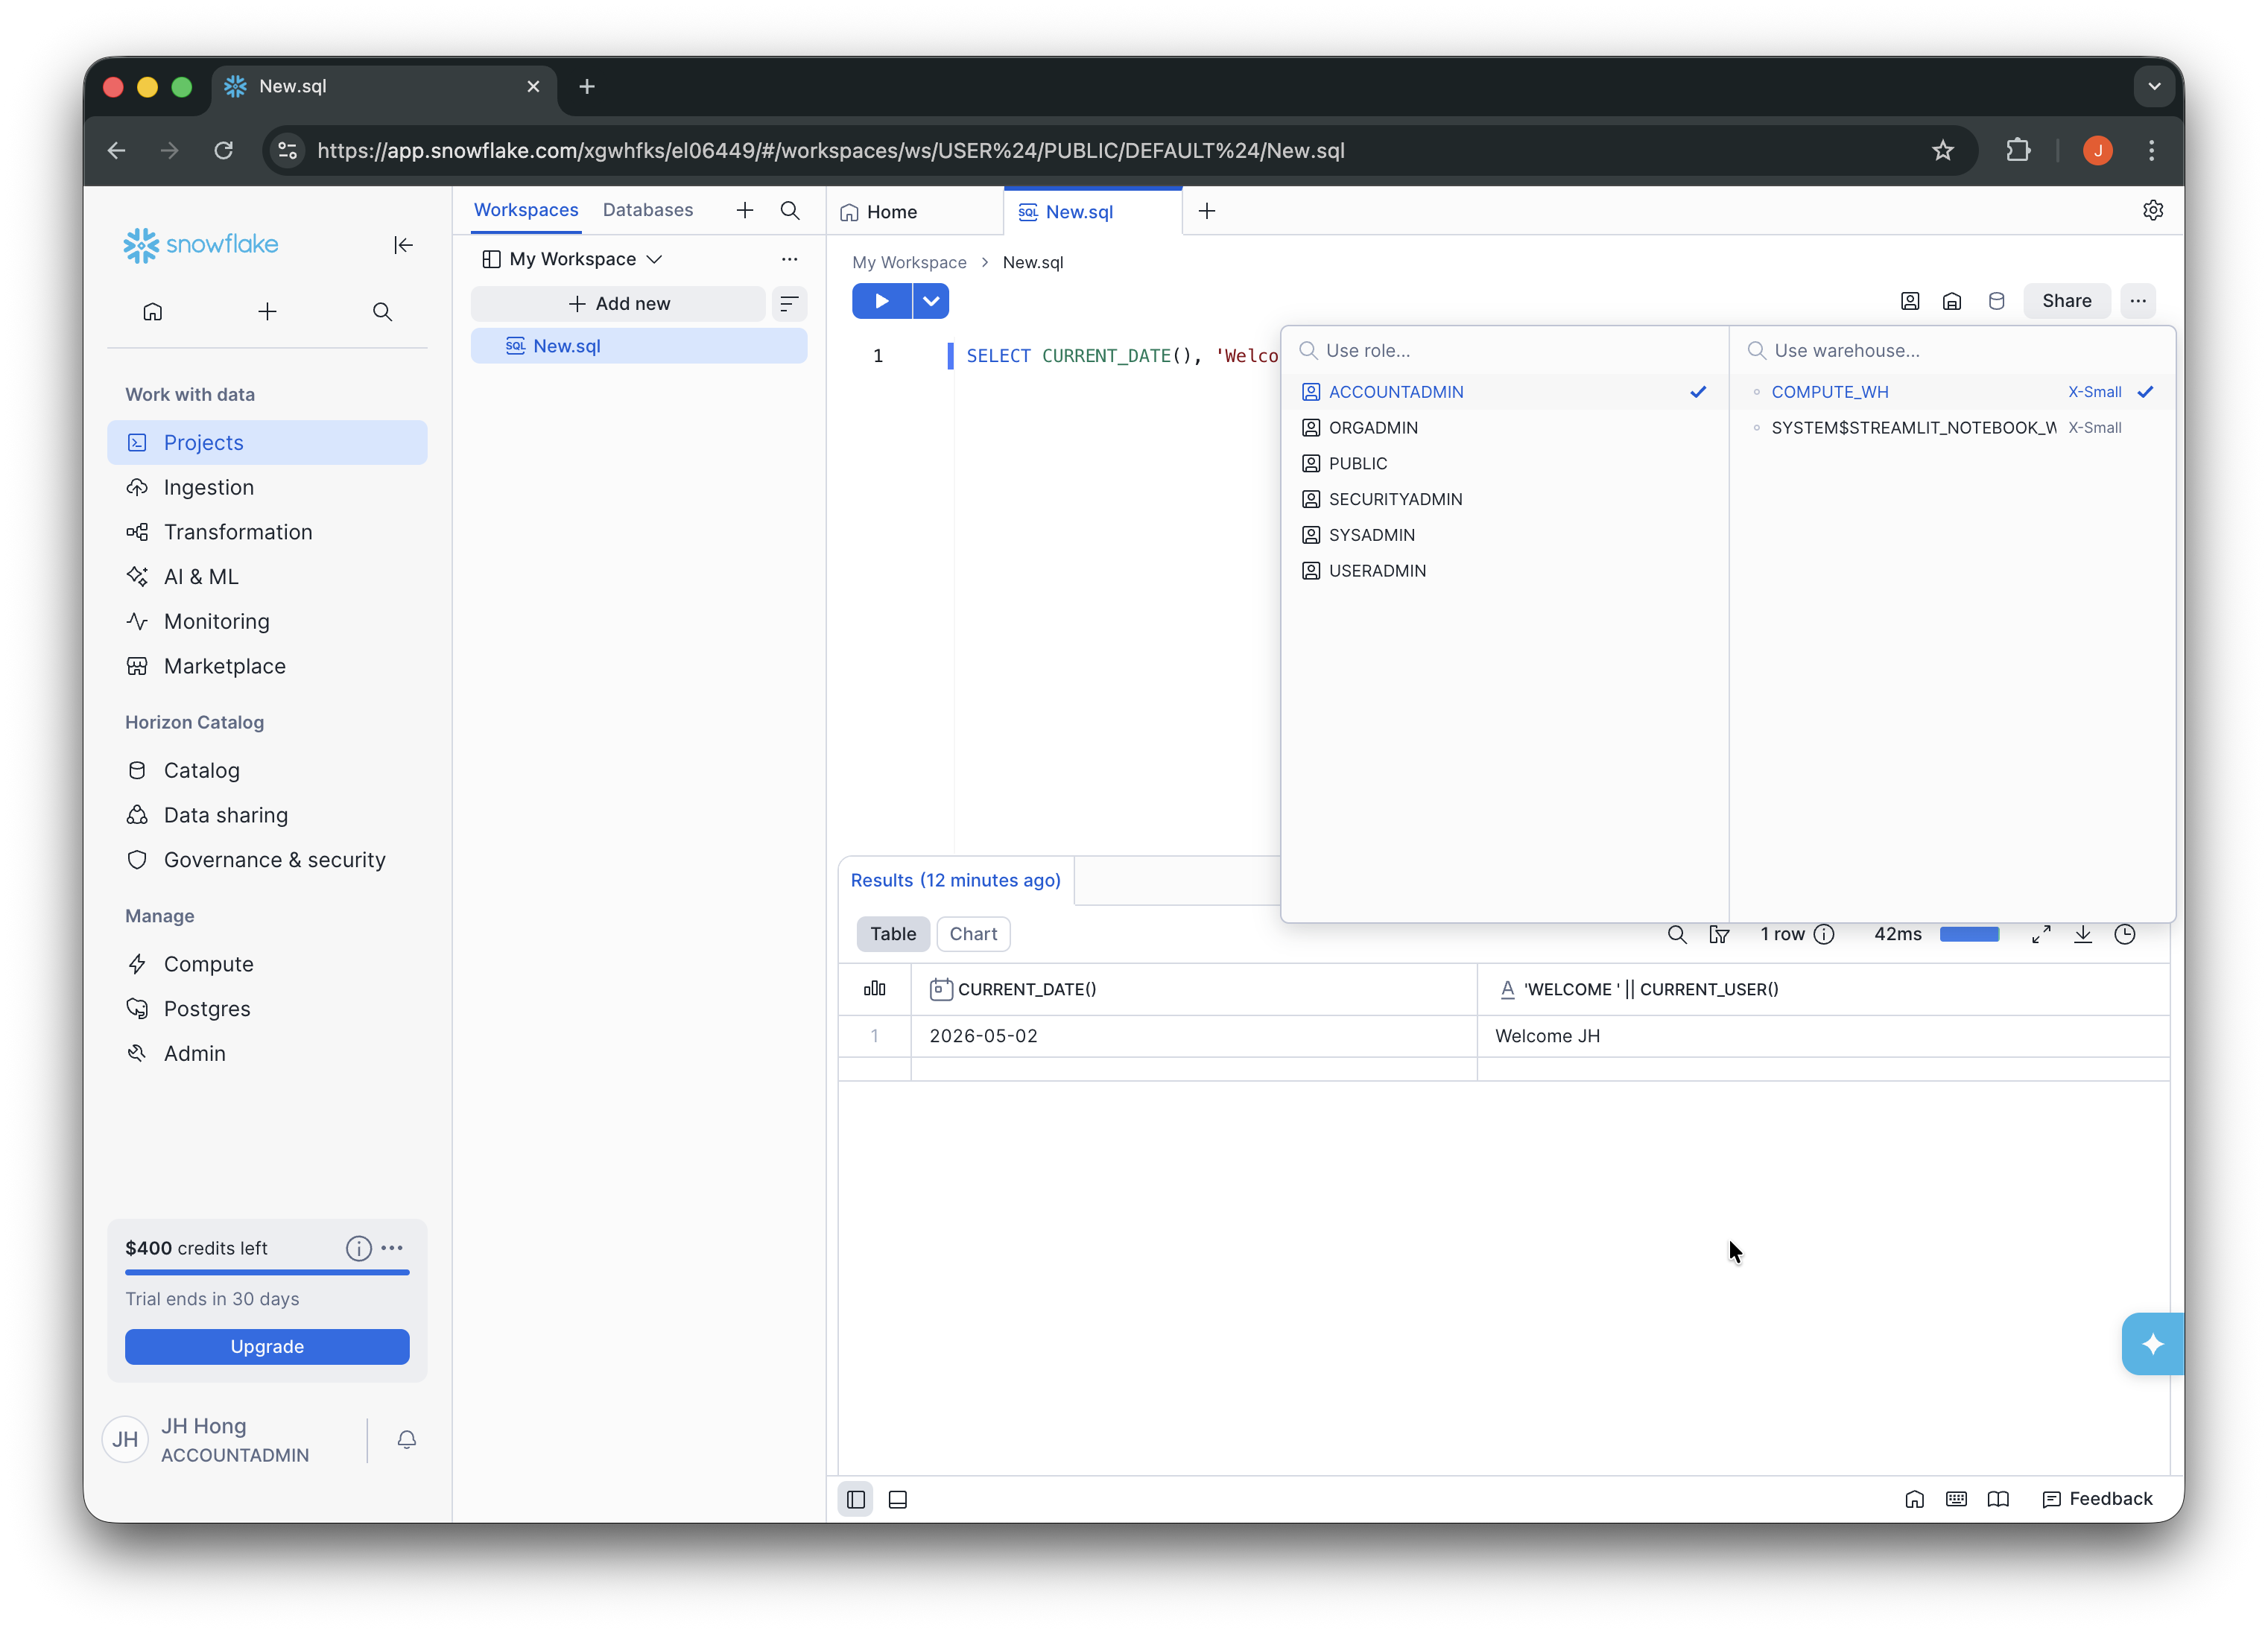Open the sidebar search icon
Viewport: 2268px width, 1633px height.
click(382, 312)
